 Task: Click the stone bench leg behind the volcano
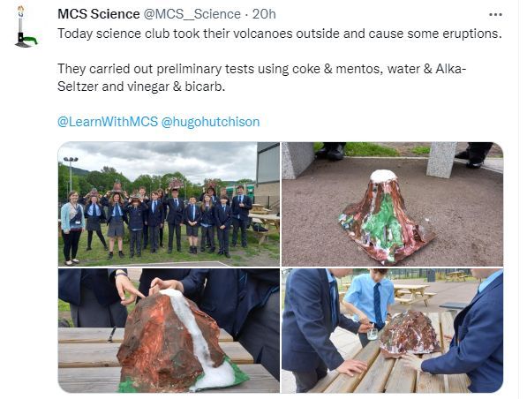coord(441,160)
